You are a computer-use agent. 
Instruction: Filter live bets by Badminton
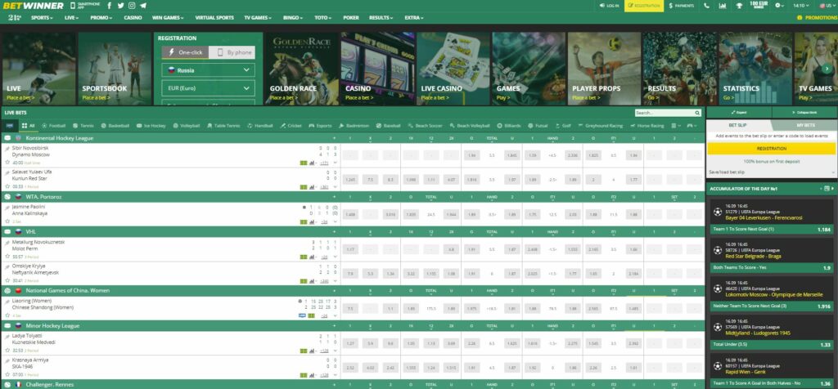354,126
